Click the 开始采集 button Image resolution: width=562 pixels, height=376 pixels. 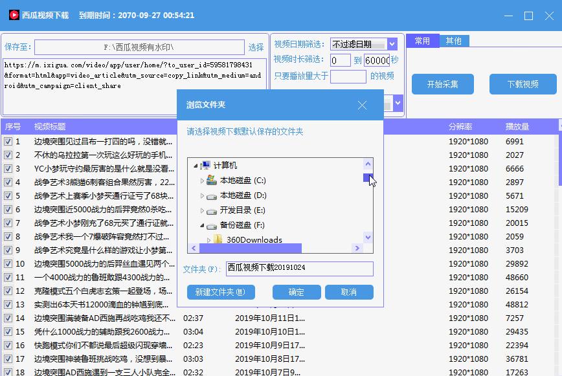[x=443, y=84]
